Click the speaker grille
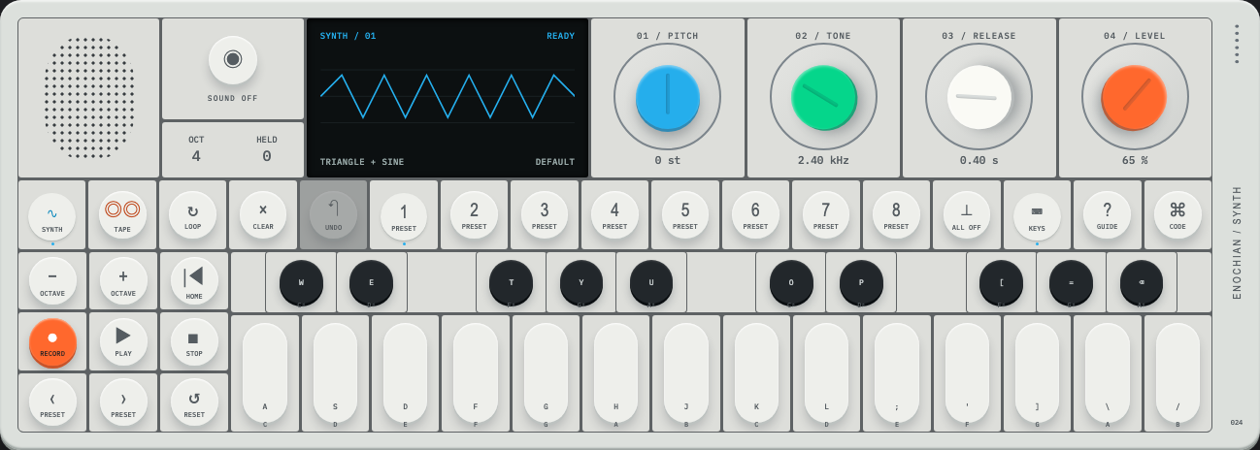1260x450 pixels. (88, 98)
